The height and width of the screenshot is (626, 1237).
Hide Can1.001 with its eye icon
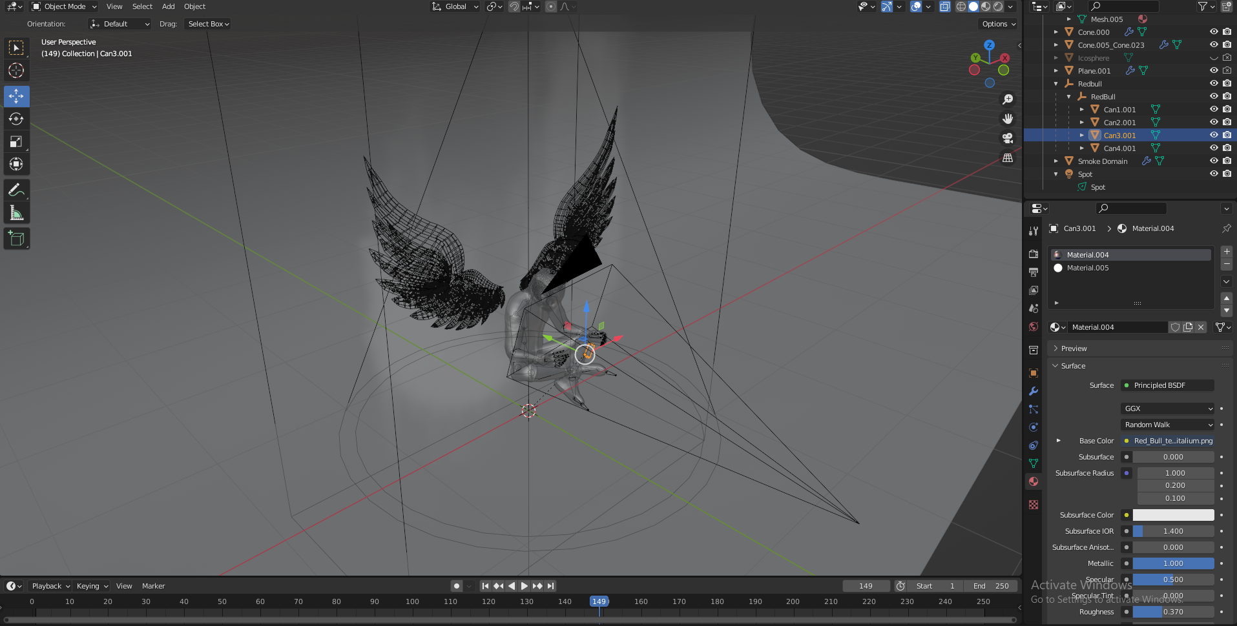(x=1214, y=109)
